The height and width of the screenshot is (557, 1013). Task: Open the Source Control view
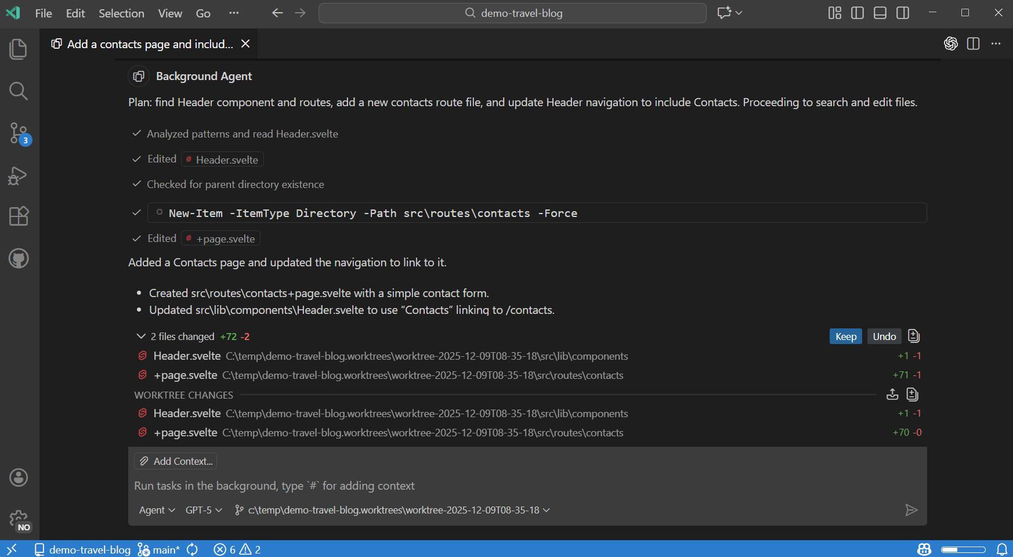click(18, 133)
